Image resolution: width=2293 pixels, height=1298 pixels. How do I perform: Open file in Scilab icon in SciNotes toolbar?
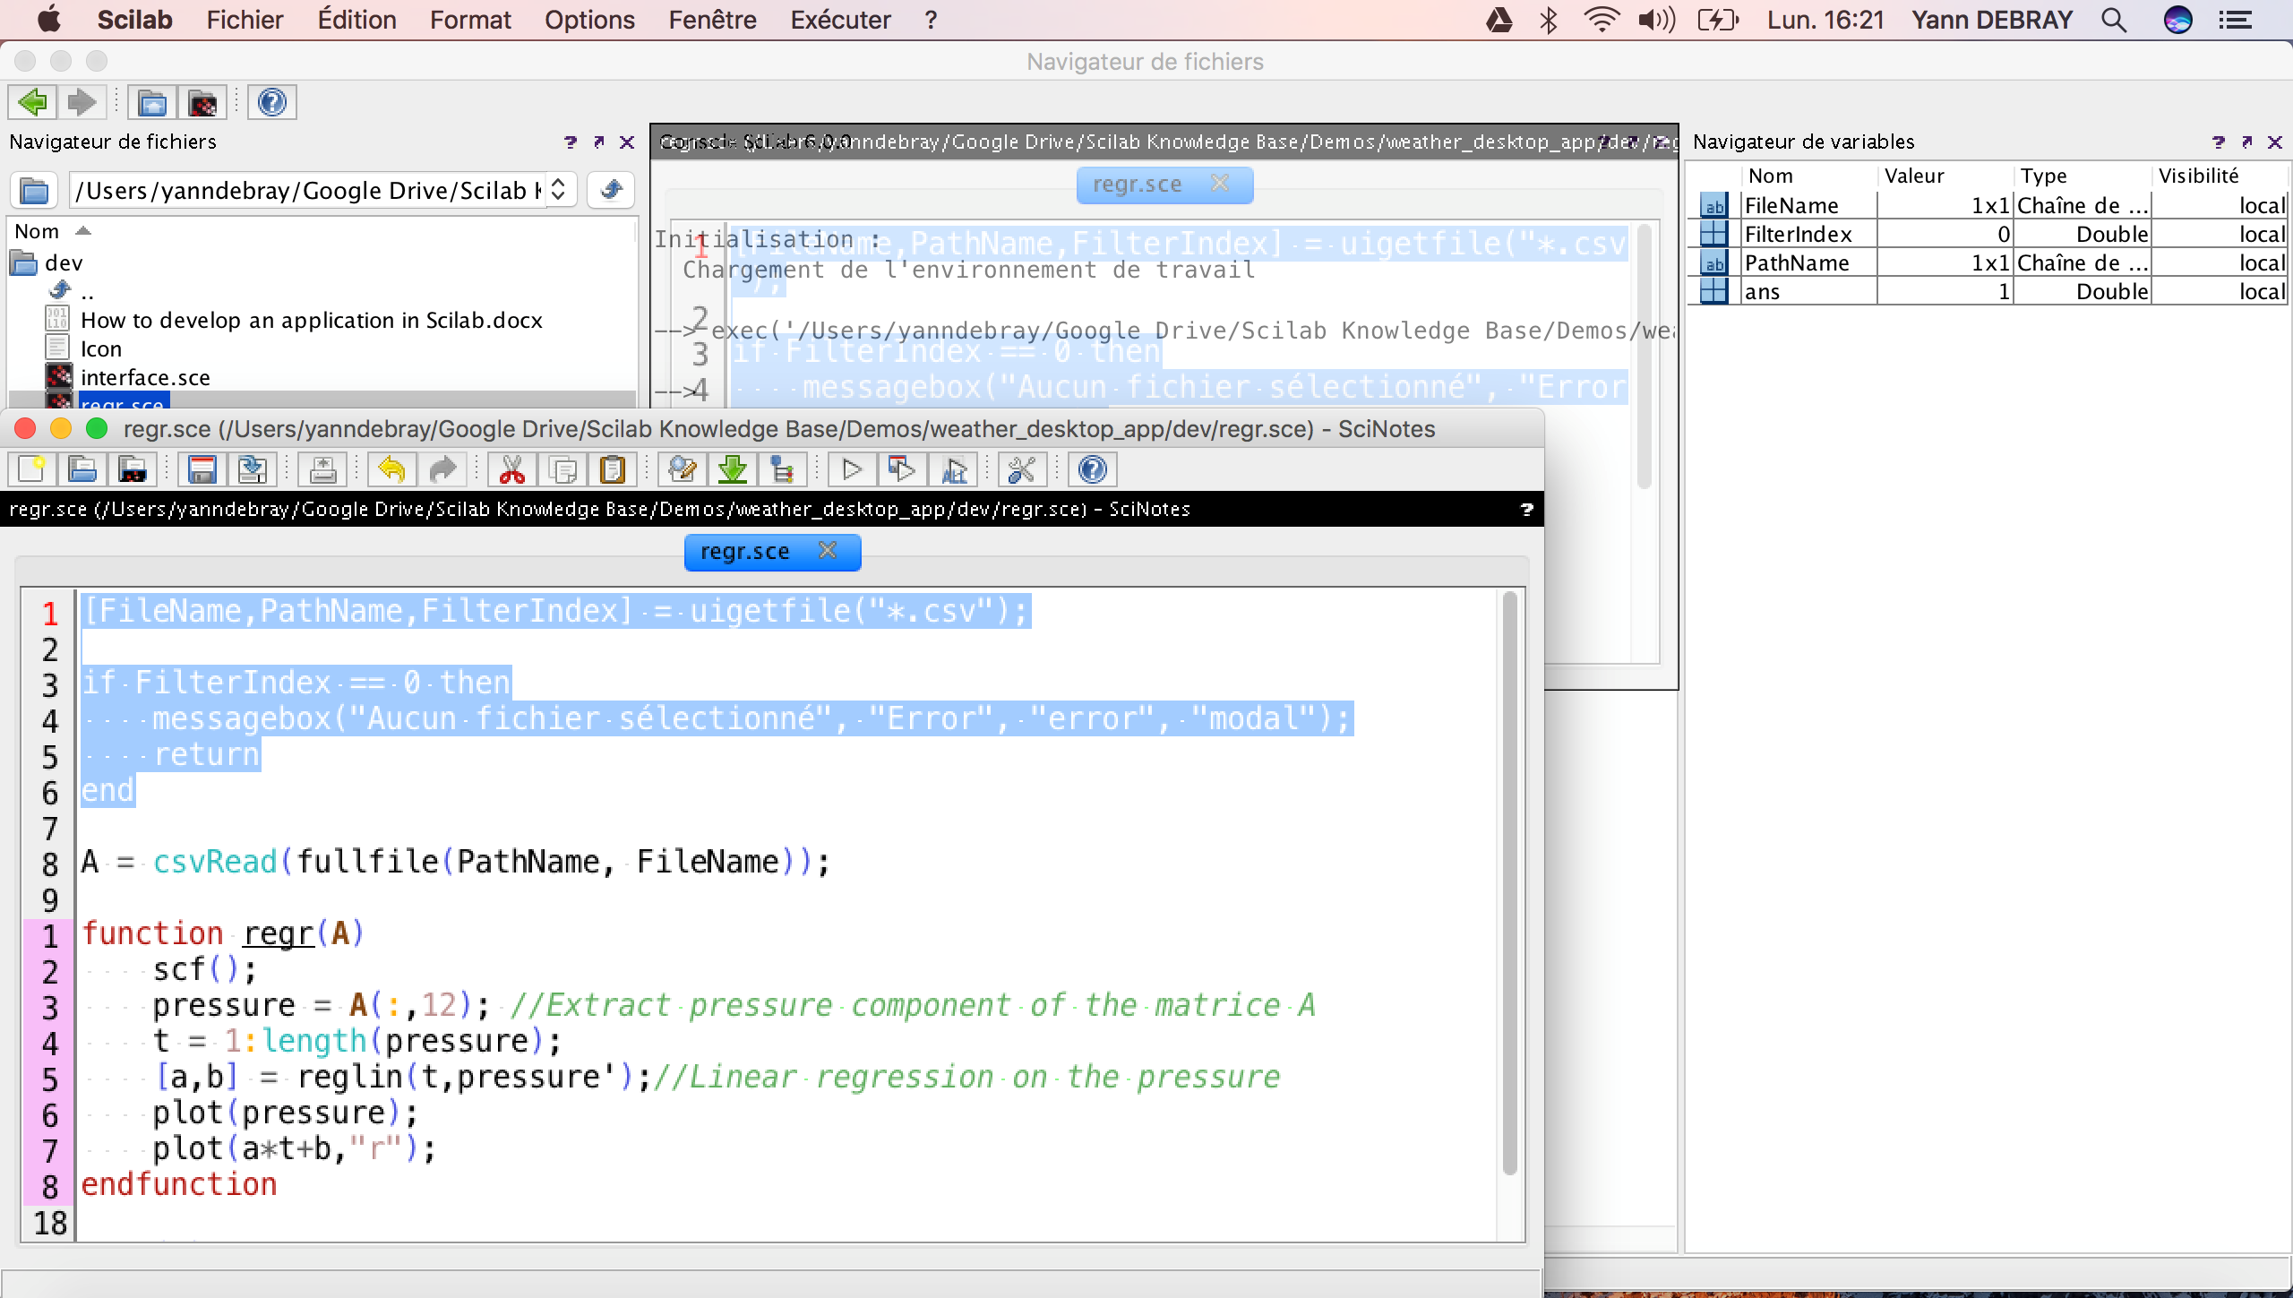click(x=133, y=469)
